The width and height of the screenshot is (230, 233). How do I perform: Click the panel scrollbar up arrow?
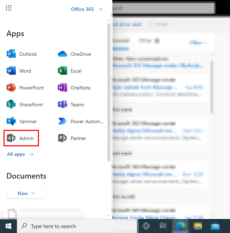(109, 20)
